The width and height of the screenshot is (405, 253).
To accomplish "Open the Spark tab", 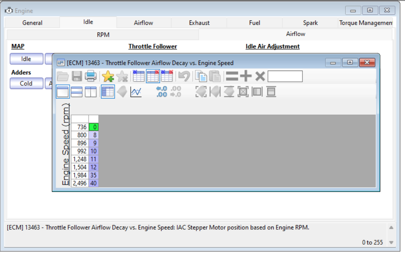I will pyautogui.click(x=310, y=23).
